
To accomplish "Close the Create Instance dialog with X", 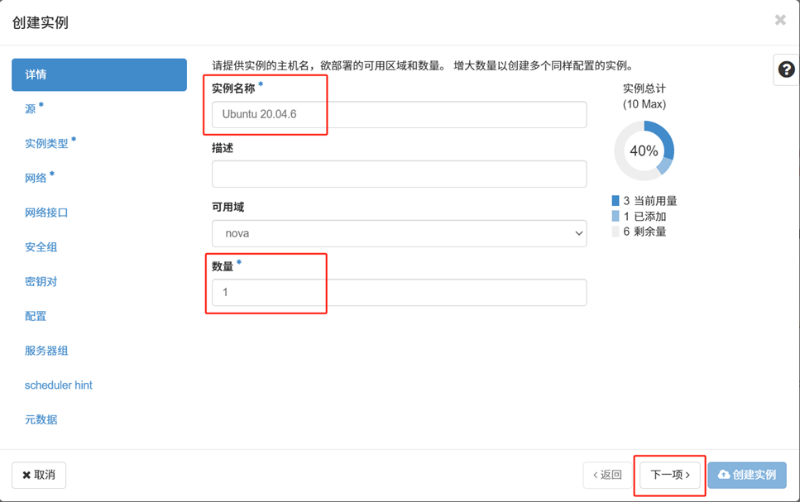I will [x=780, y=20].
